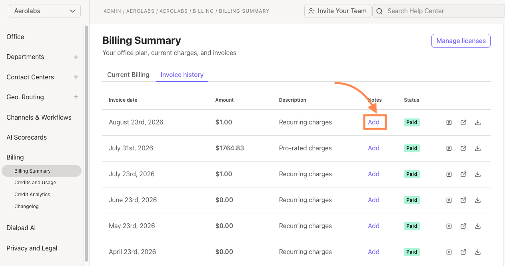The height and width of the screenshot is (266, 505).
Task: Open June 23rd, 2026 invoice externally
Action: click(x=463, y=200)
